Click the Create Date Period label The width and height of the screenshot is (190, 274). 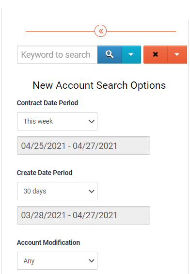coord(45,173)
